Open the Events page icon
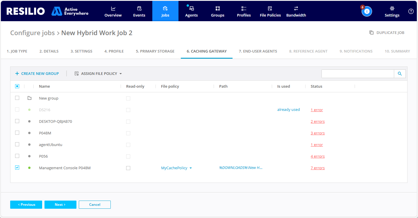Viewport: 418px width, 218px height. pyautogui.click(x=139, y=9)
